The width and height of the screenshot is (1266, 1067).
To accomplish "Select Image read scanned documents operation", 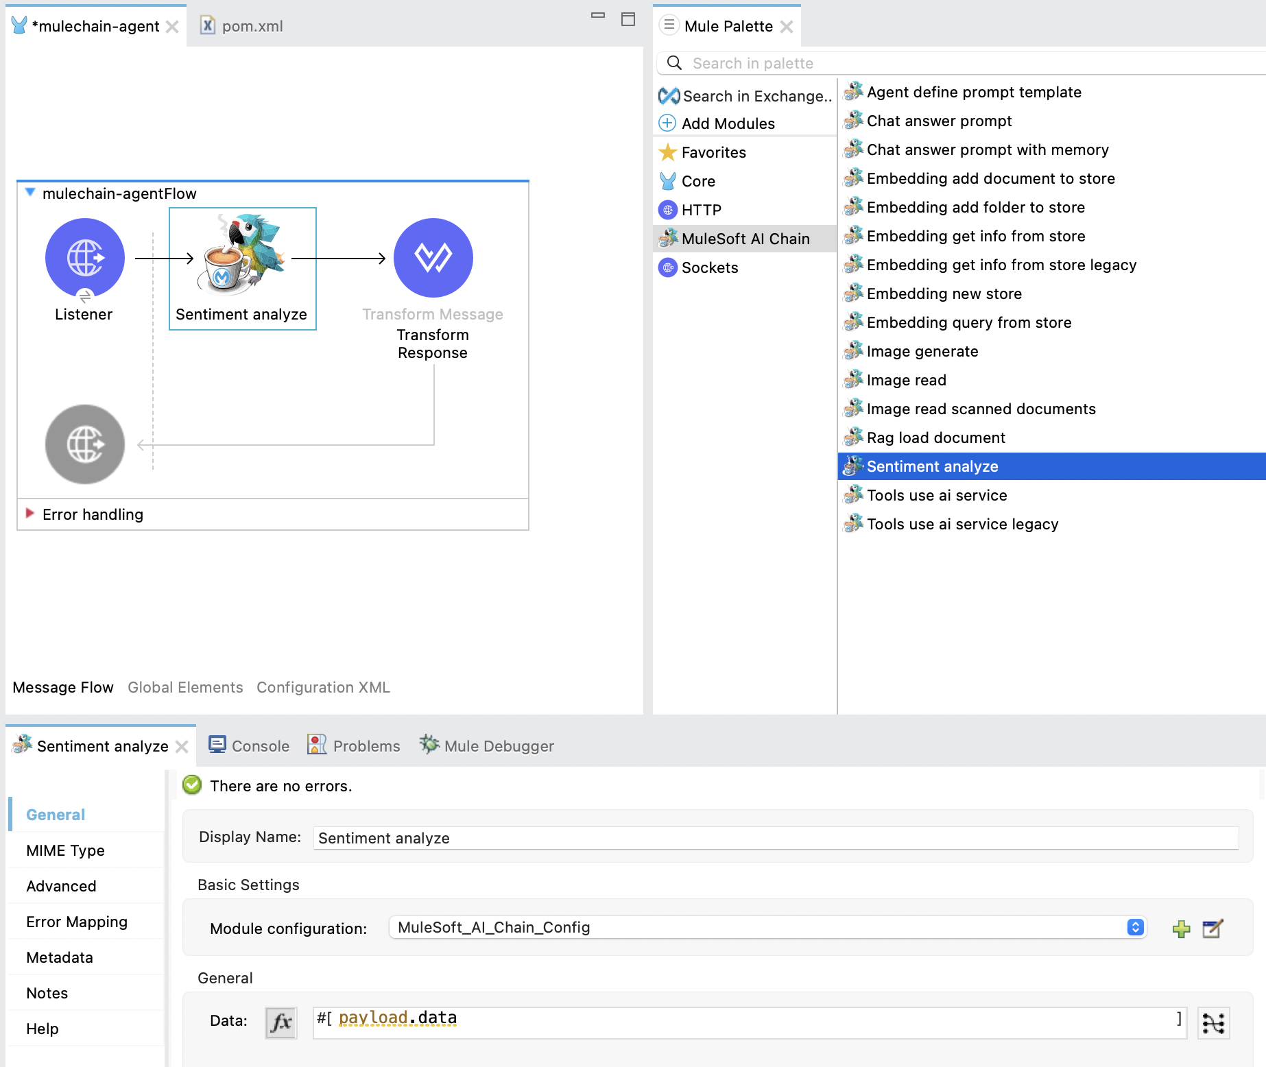I will [x=970, y=409].
